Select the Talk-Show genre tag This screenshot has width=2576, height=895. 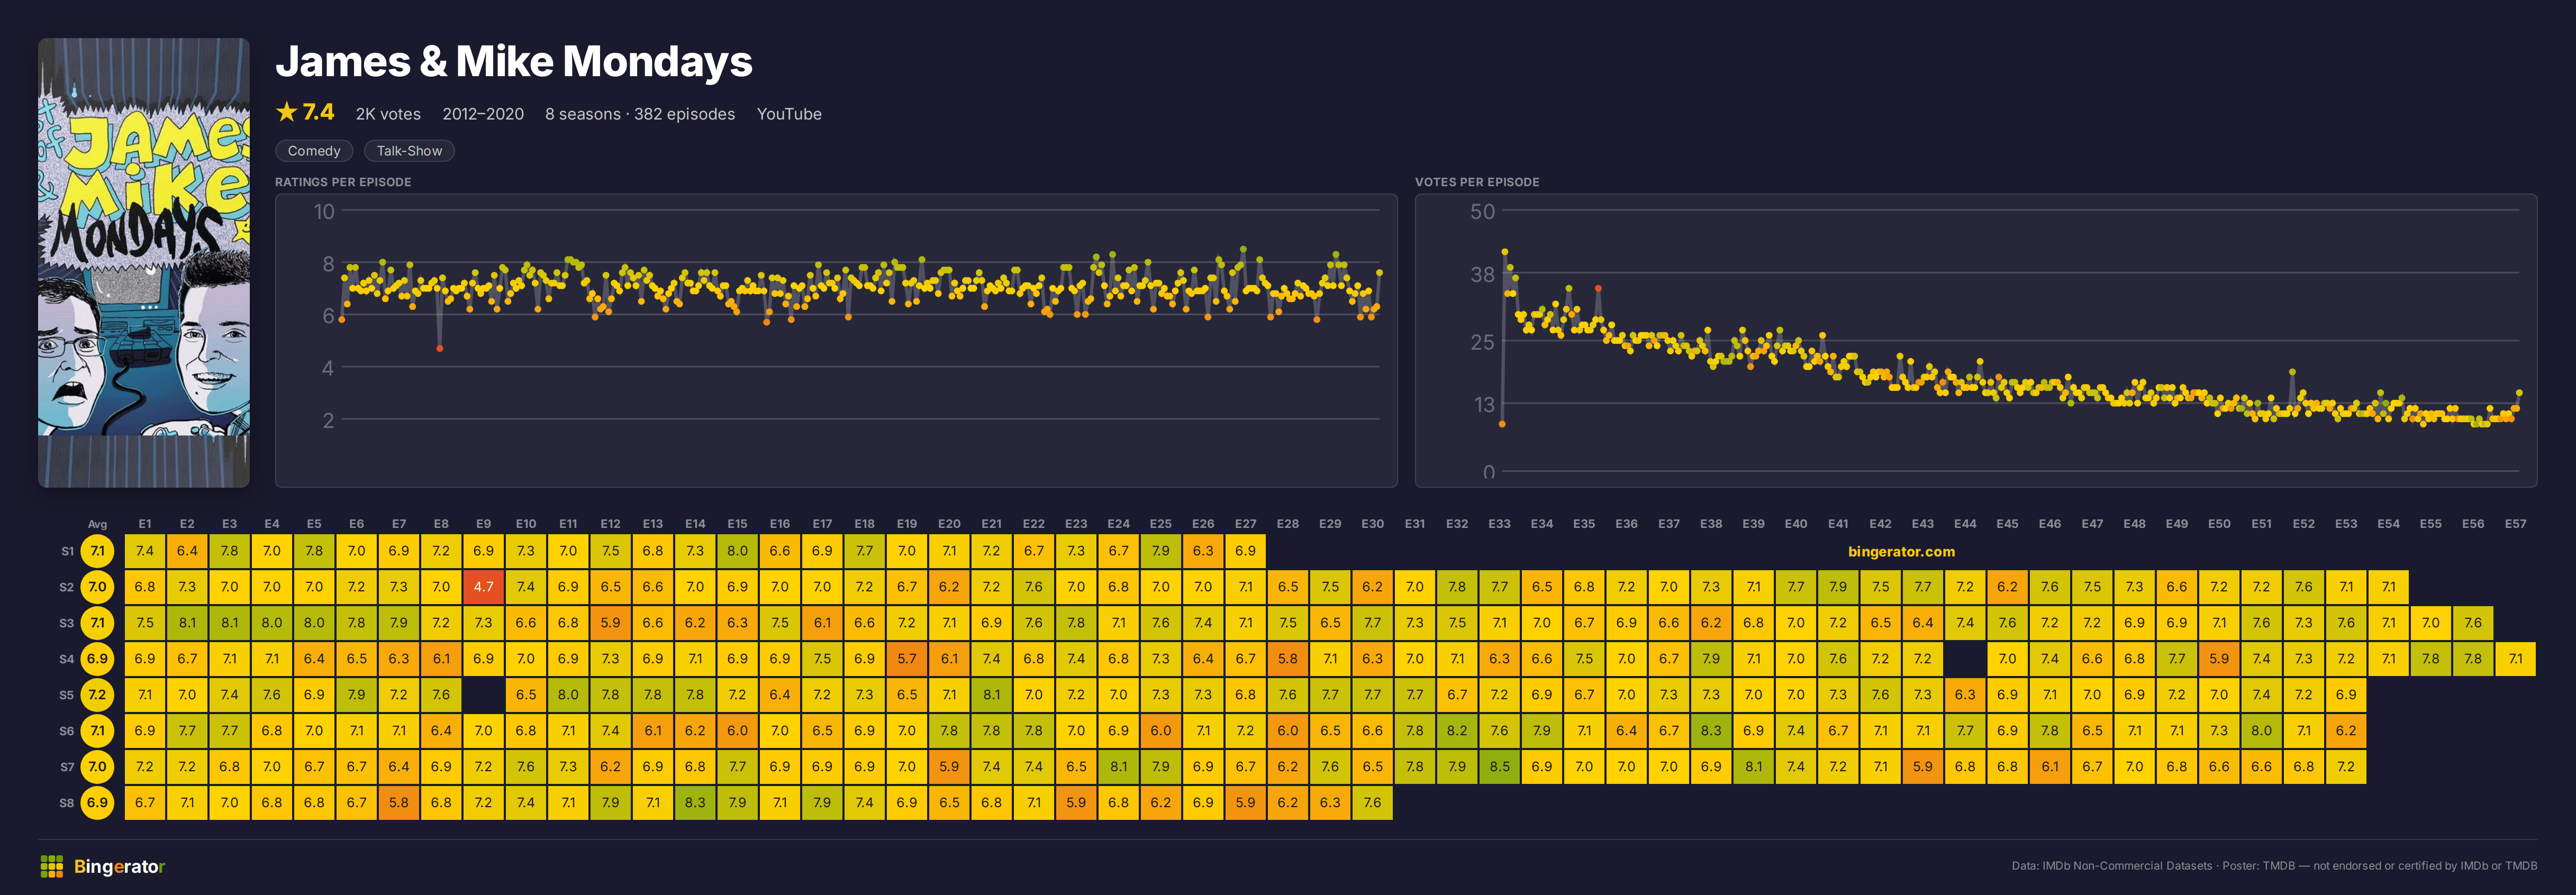409,151
